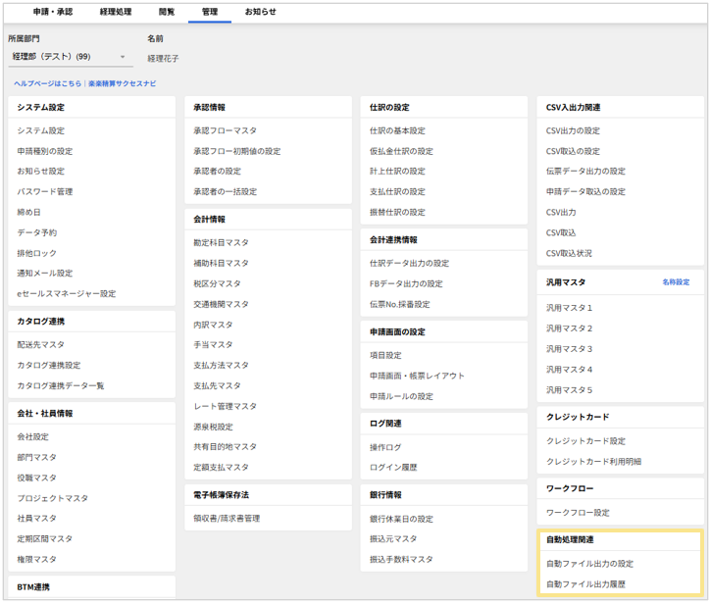Open ワークフロー設定
The height and width of the screenshot is (605, 710).
pyautogui.click(x=578, y=513)
